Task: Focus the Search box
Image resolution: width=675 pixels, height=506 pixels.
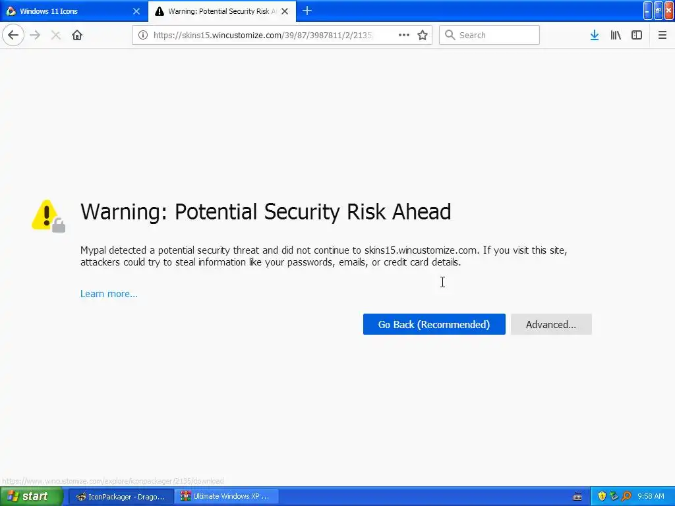Action: (x=490, y=36)
